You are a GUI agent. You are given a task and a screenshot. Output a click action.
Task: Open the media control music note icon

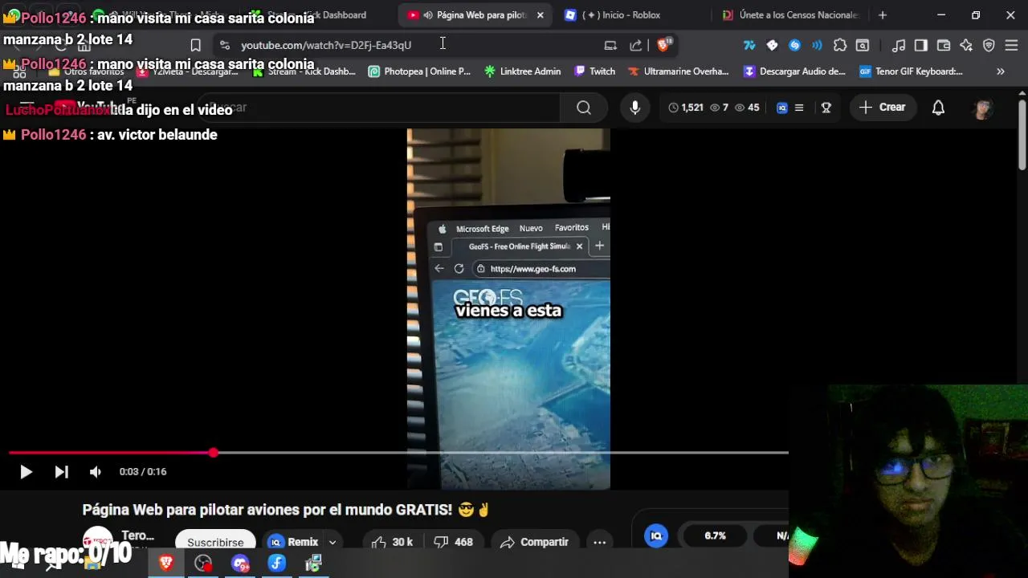pos(899,46)
